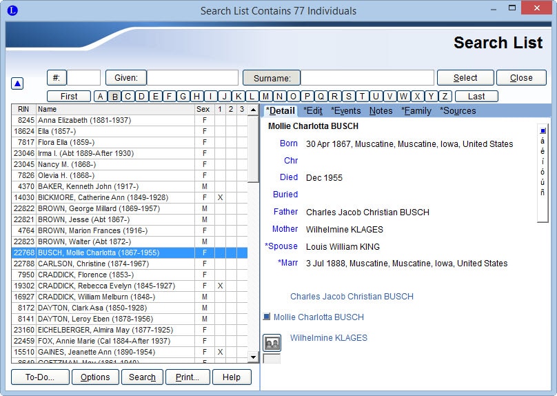Image resolution: width=557 pixels, height=396 pixels.
Task: Toggle tag 2 for BUSCH, Mollie Charlotta
Action: click(x=231, y=253)
